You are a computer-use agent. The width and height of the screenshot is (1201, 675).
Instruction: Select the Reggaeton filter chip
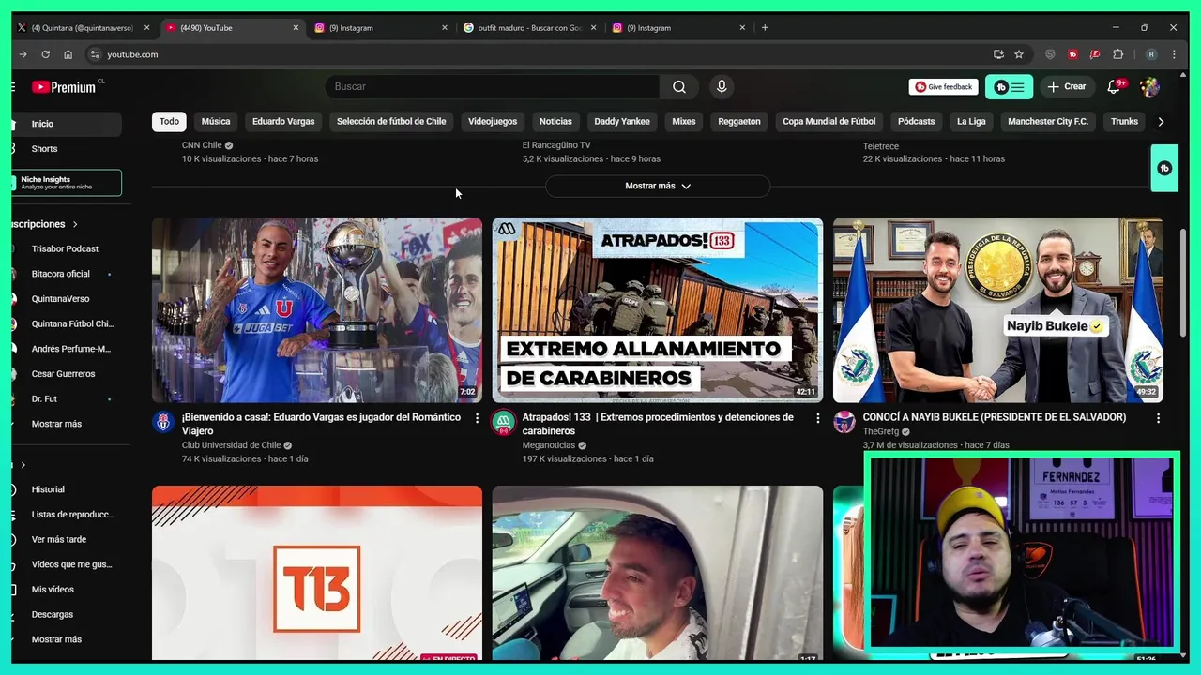tap(739, 121)
